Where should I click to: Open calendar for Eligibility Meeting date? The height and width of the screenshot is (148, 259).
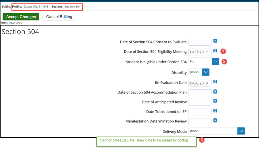215,51
